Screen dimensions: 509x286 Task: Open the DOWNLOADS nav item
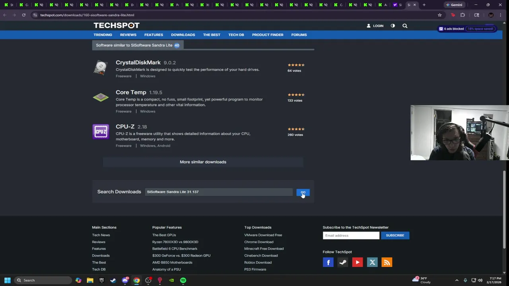[183, 35]
